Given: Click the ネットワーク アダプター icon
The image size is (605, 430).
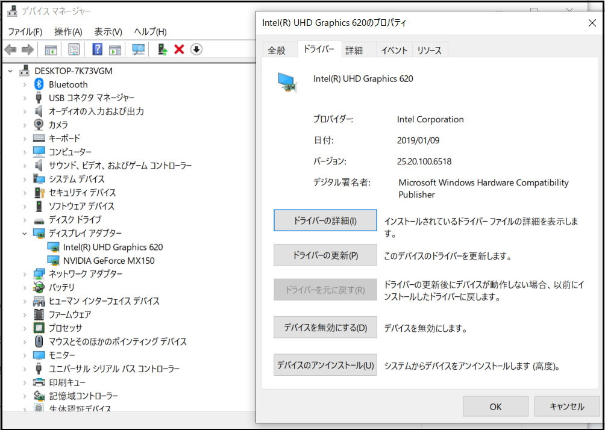Looking at the screenshot, I should [39, 274].
